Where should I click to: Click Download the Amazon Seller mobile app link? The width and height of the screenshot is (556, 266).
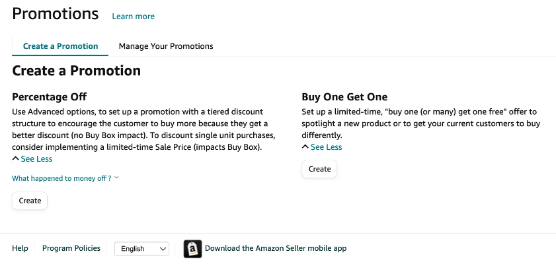click(x=276, y=248)
